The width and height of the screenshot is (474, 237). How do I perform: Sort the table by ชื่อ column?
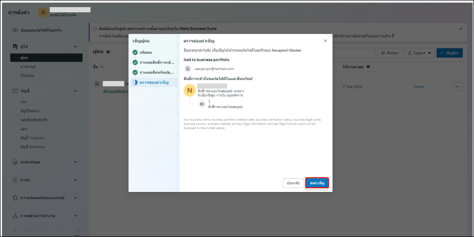coord(98,67)
